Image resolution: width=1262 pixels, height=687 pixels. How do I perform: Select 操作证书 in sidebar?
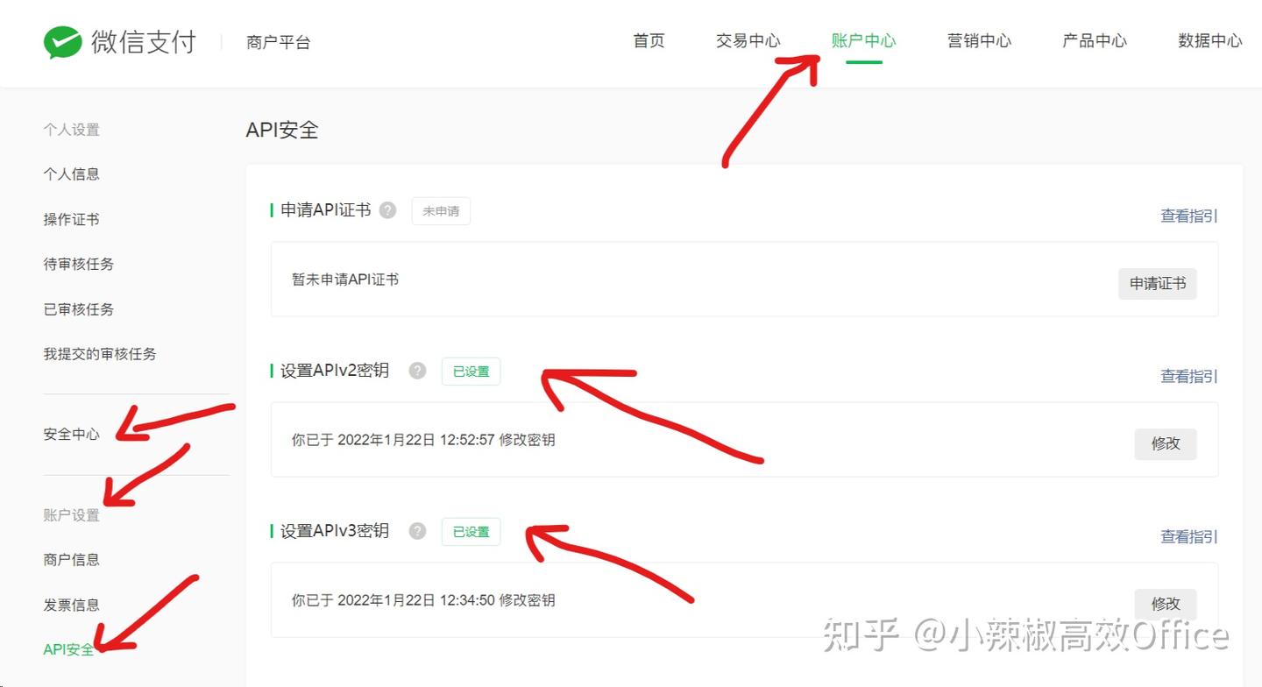[72, 219]
